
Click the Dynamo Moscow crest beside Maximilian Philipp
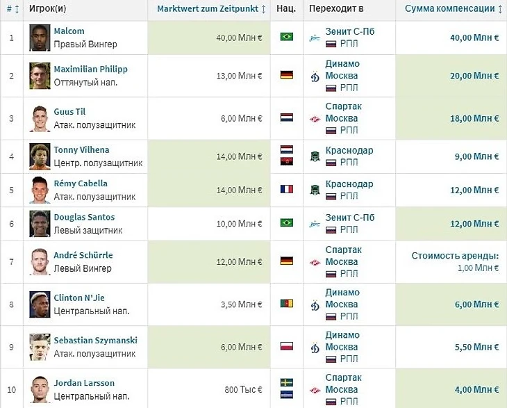click(315, 76)
